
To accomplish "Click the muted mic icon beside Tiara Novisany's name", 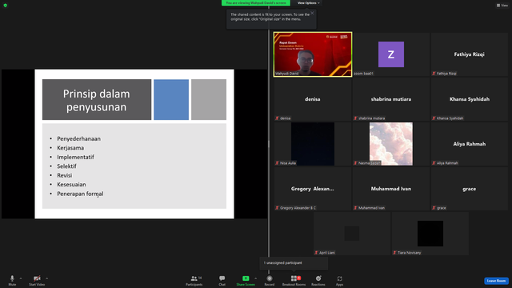I will (x=394, y=253).
